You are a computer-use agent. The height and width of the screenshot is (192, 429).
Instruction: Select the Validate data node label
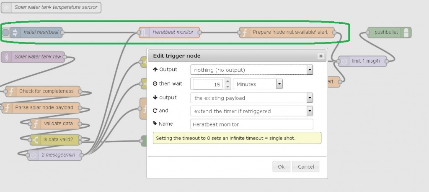tap(58, 124)
